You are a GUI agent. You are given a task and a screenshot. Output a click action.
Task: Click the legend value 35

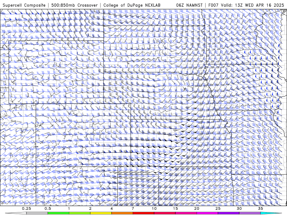click(x=260, y=209)
